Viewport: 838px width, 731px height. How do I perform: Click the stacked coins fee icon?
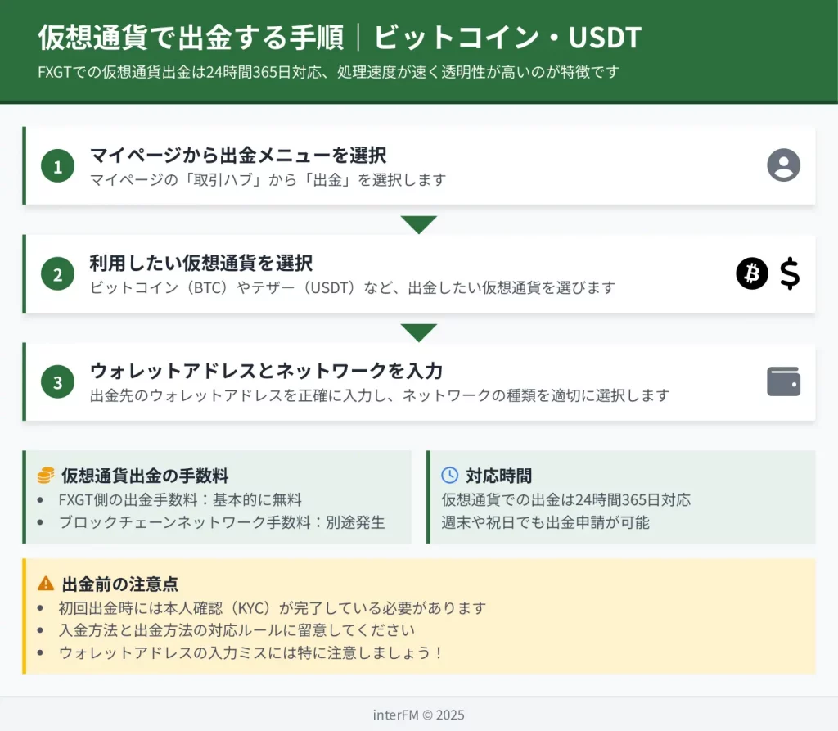point(46,476)
